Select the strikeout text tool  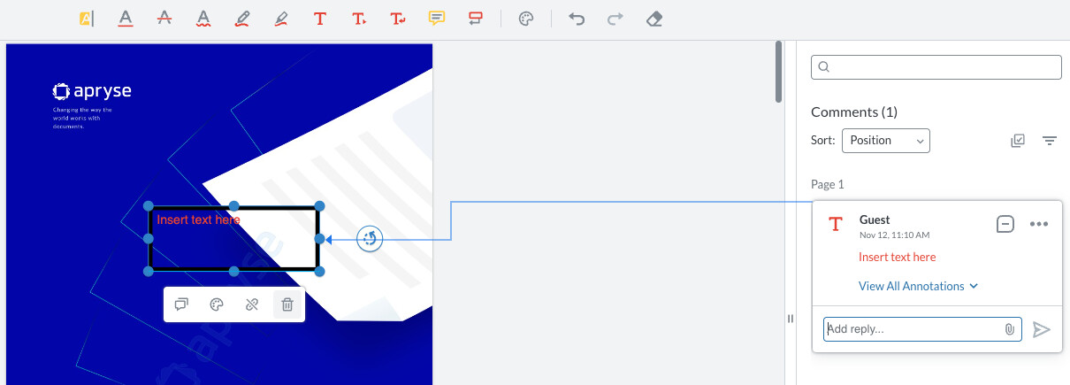pyautogui.click(x=164, y=19)
